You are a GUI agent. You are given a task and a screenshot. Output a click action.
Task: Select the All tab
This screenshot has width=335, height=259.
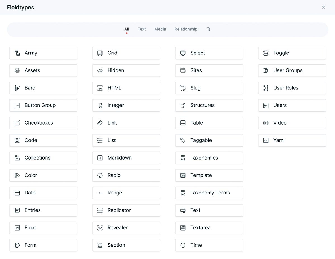pyautogui.click(x=126, y=29)
